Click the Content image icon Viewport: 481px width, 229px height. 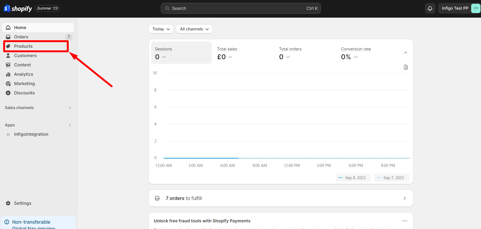click(x=8, y=65)
